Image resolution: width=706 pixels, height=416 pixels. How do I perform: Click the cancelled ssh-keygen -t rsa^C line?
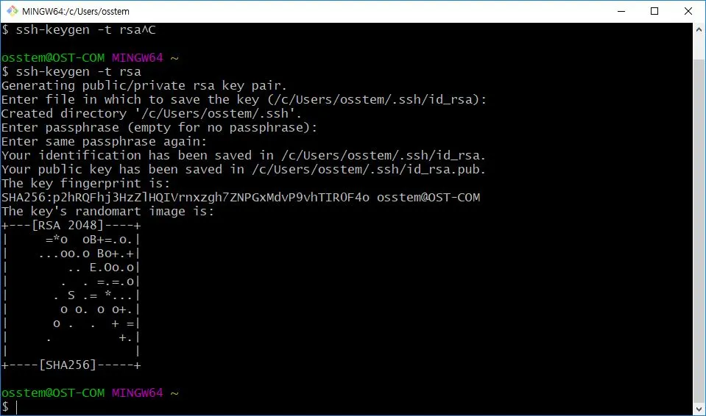click(x=79, y=29)
